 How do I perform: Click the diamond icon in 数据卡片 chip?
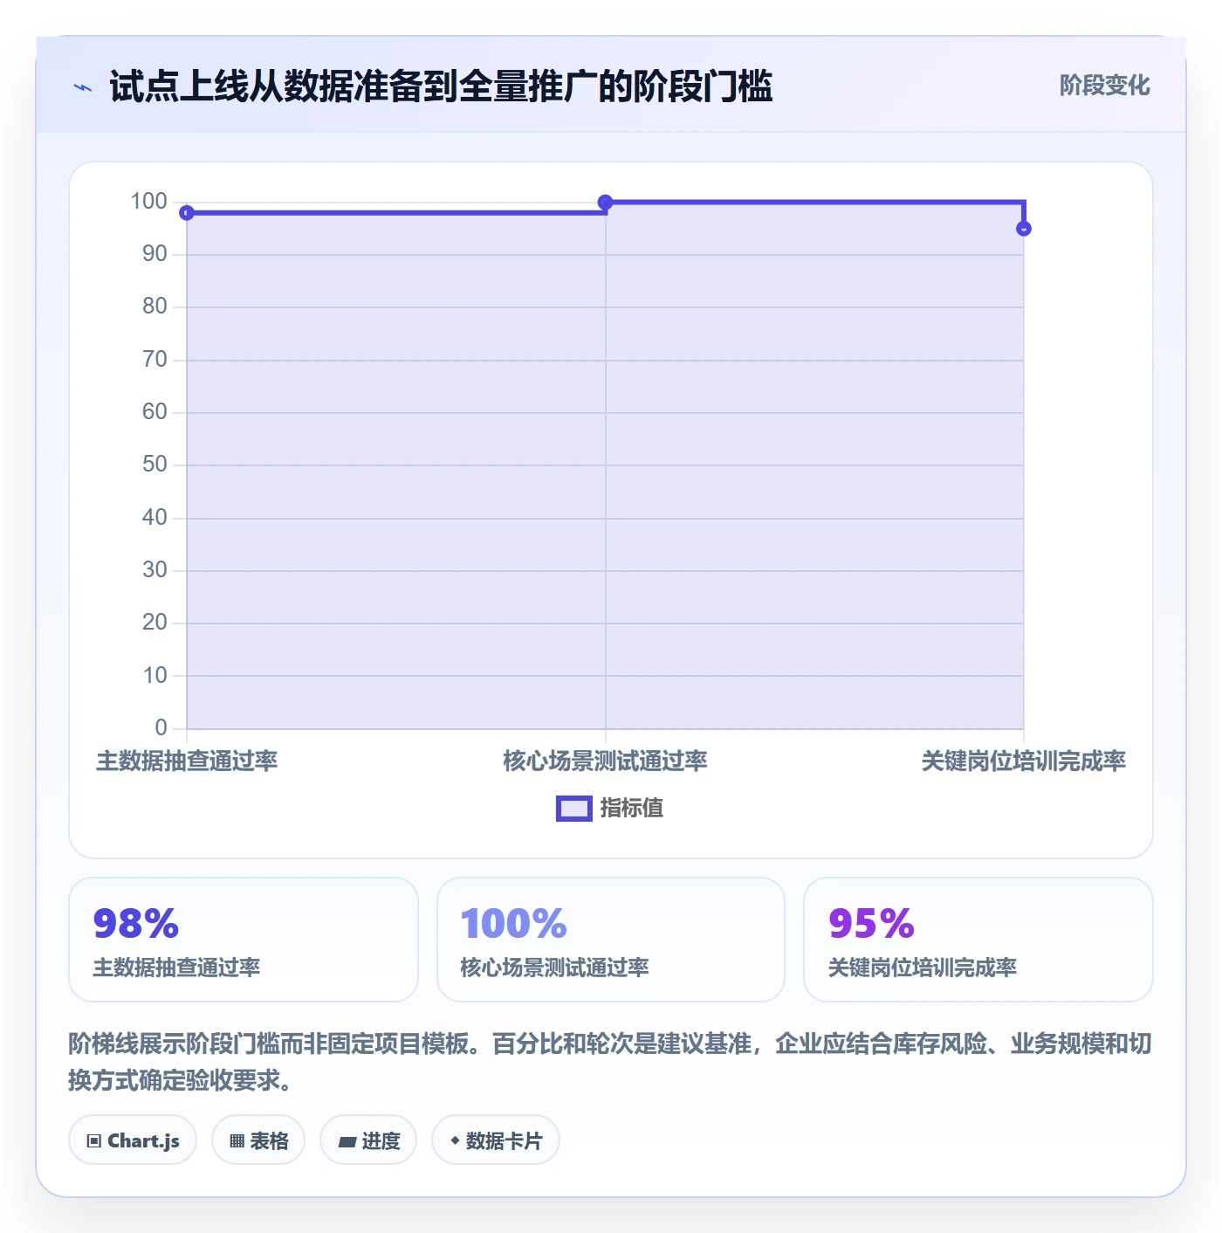tap(455, 1140)
